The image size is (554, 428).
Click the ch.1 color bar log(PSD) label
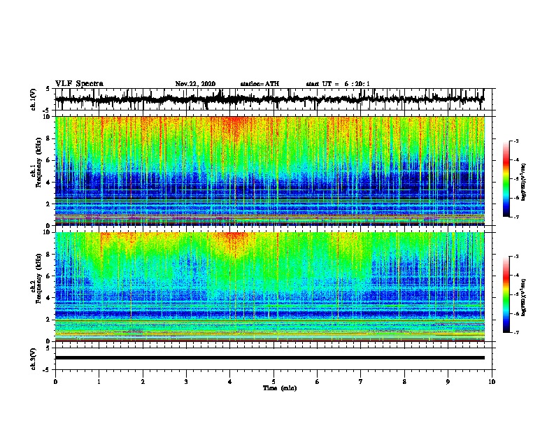coord(523,182)
